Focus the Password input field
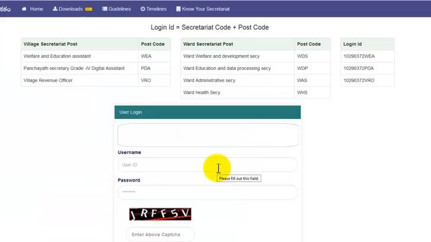The height and width of the screenshot is (242, 431). tap(207, 192)
